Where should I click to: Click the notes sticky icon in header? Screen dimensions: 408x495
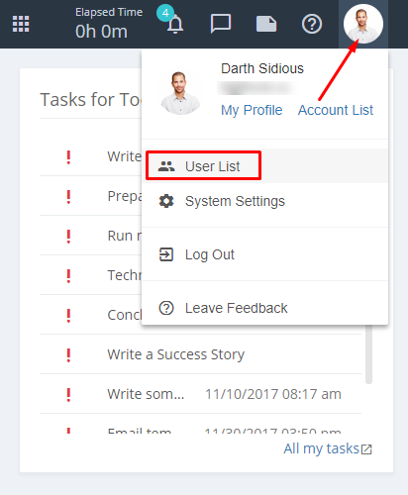tap(266, 24)
